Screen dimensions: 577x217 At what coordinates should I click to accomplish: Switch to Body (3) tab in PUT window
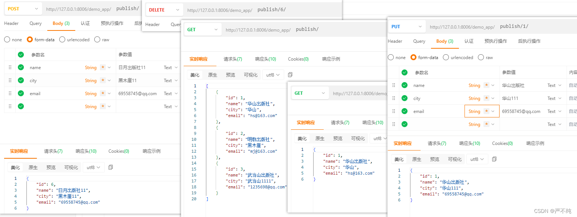(445, 41)
